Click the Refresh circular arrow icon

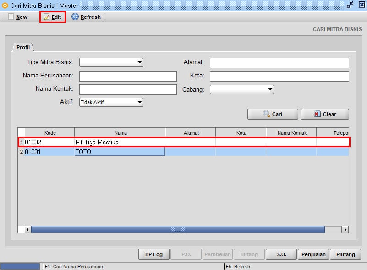point(75,17)
